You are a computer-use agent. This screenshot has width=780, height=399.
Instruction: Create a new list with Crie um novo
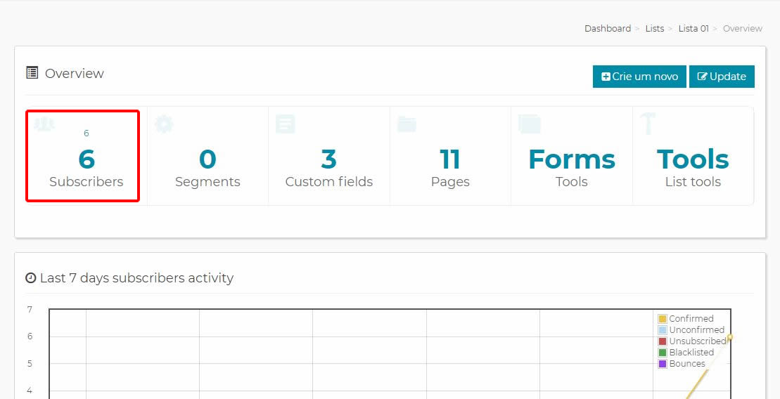pos(639,77)
